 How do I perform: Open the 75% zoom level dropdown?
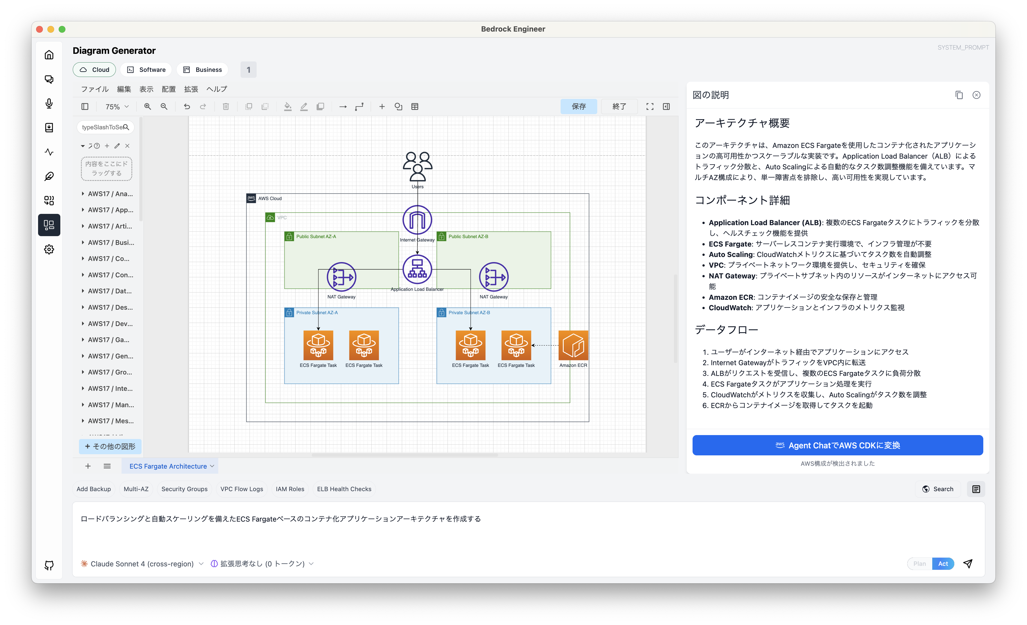[117, 107]
